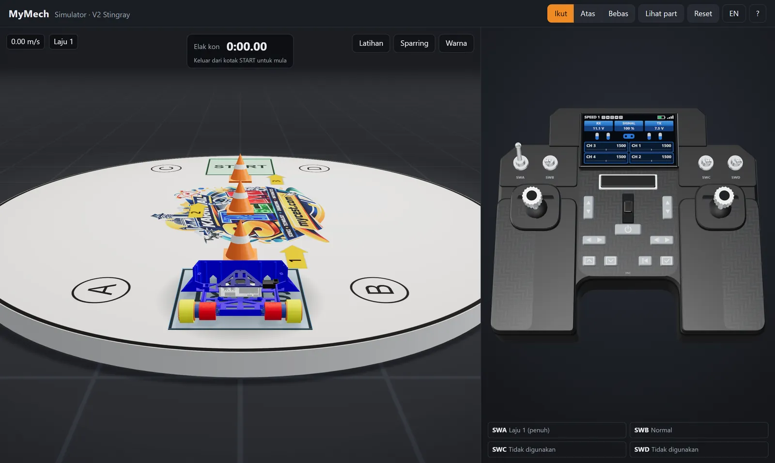775x463 pixels.
Task: Click the down-chevron menu button on controller
Action: 611,261
